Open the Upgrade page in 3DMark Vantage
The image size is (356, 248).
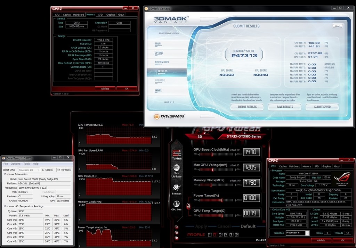click(x=160, y=81)
